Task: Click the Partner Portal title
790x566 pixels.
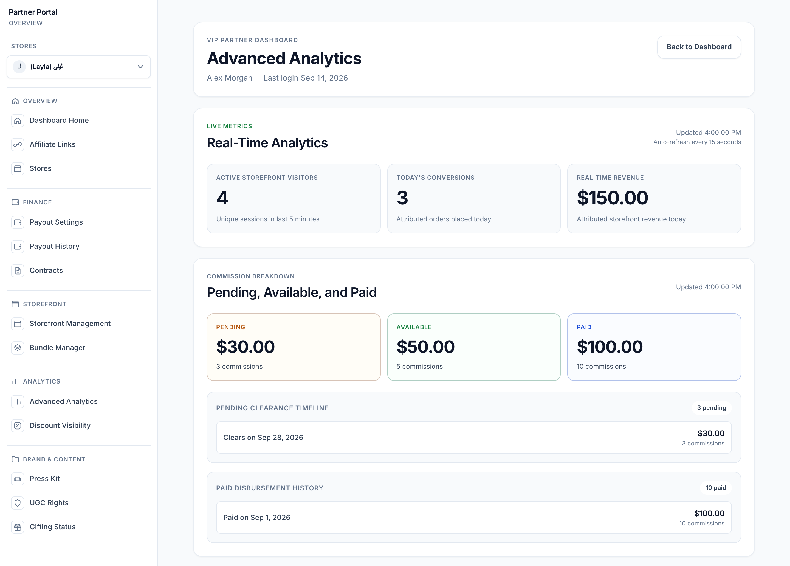Action: 33,12
